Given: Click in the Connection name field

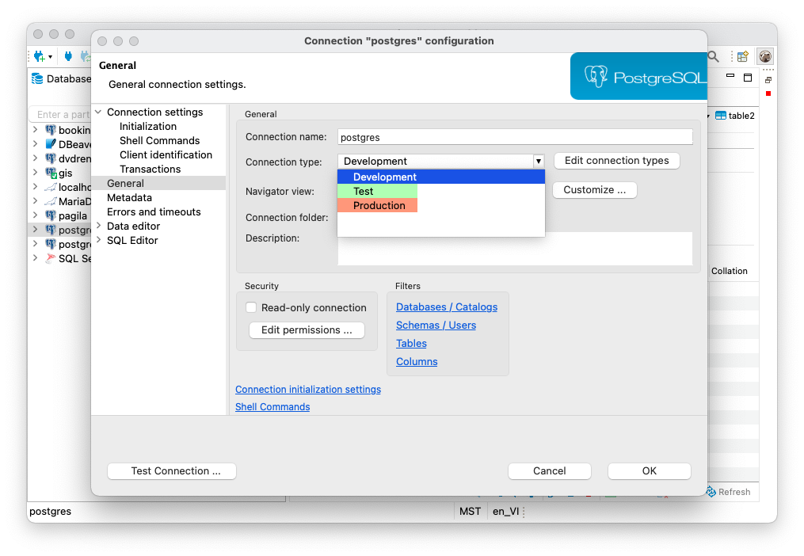Looking at the screenshot, I should pyautogui.click(x=515, y=137).
